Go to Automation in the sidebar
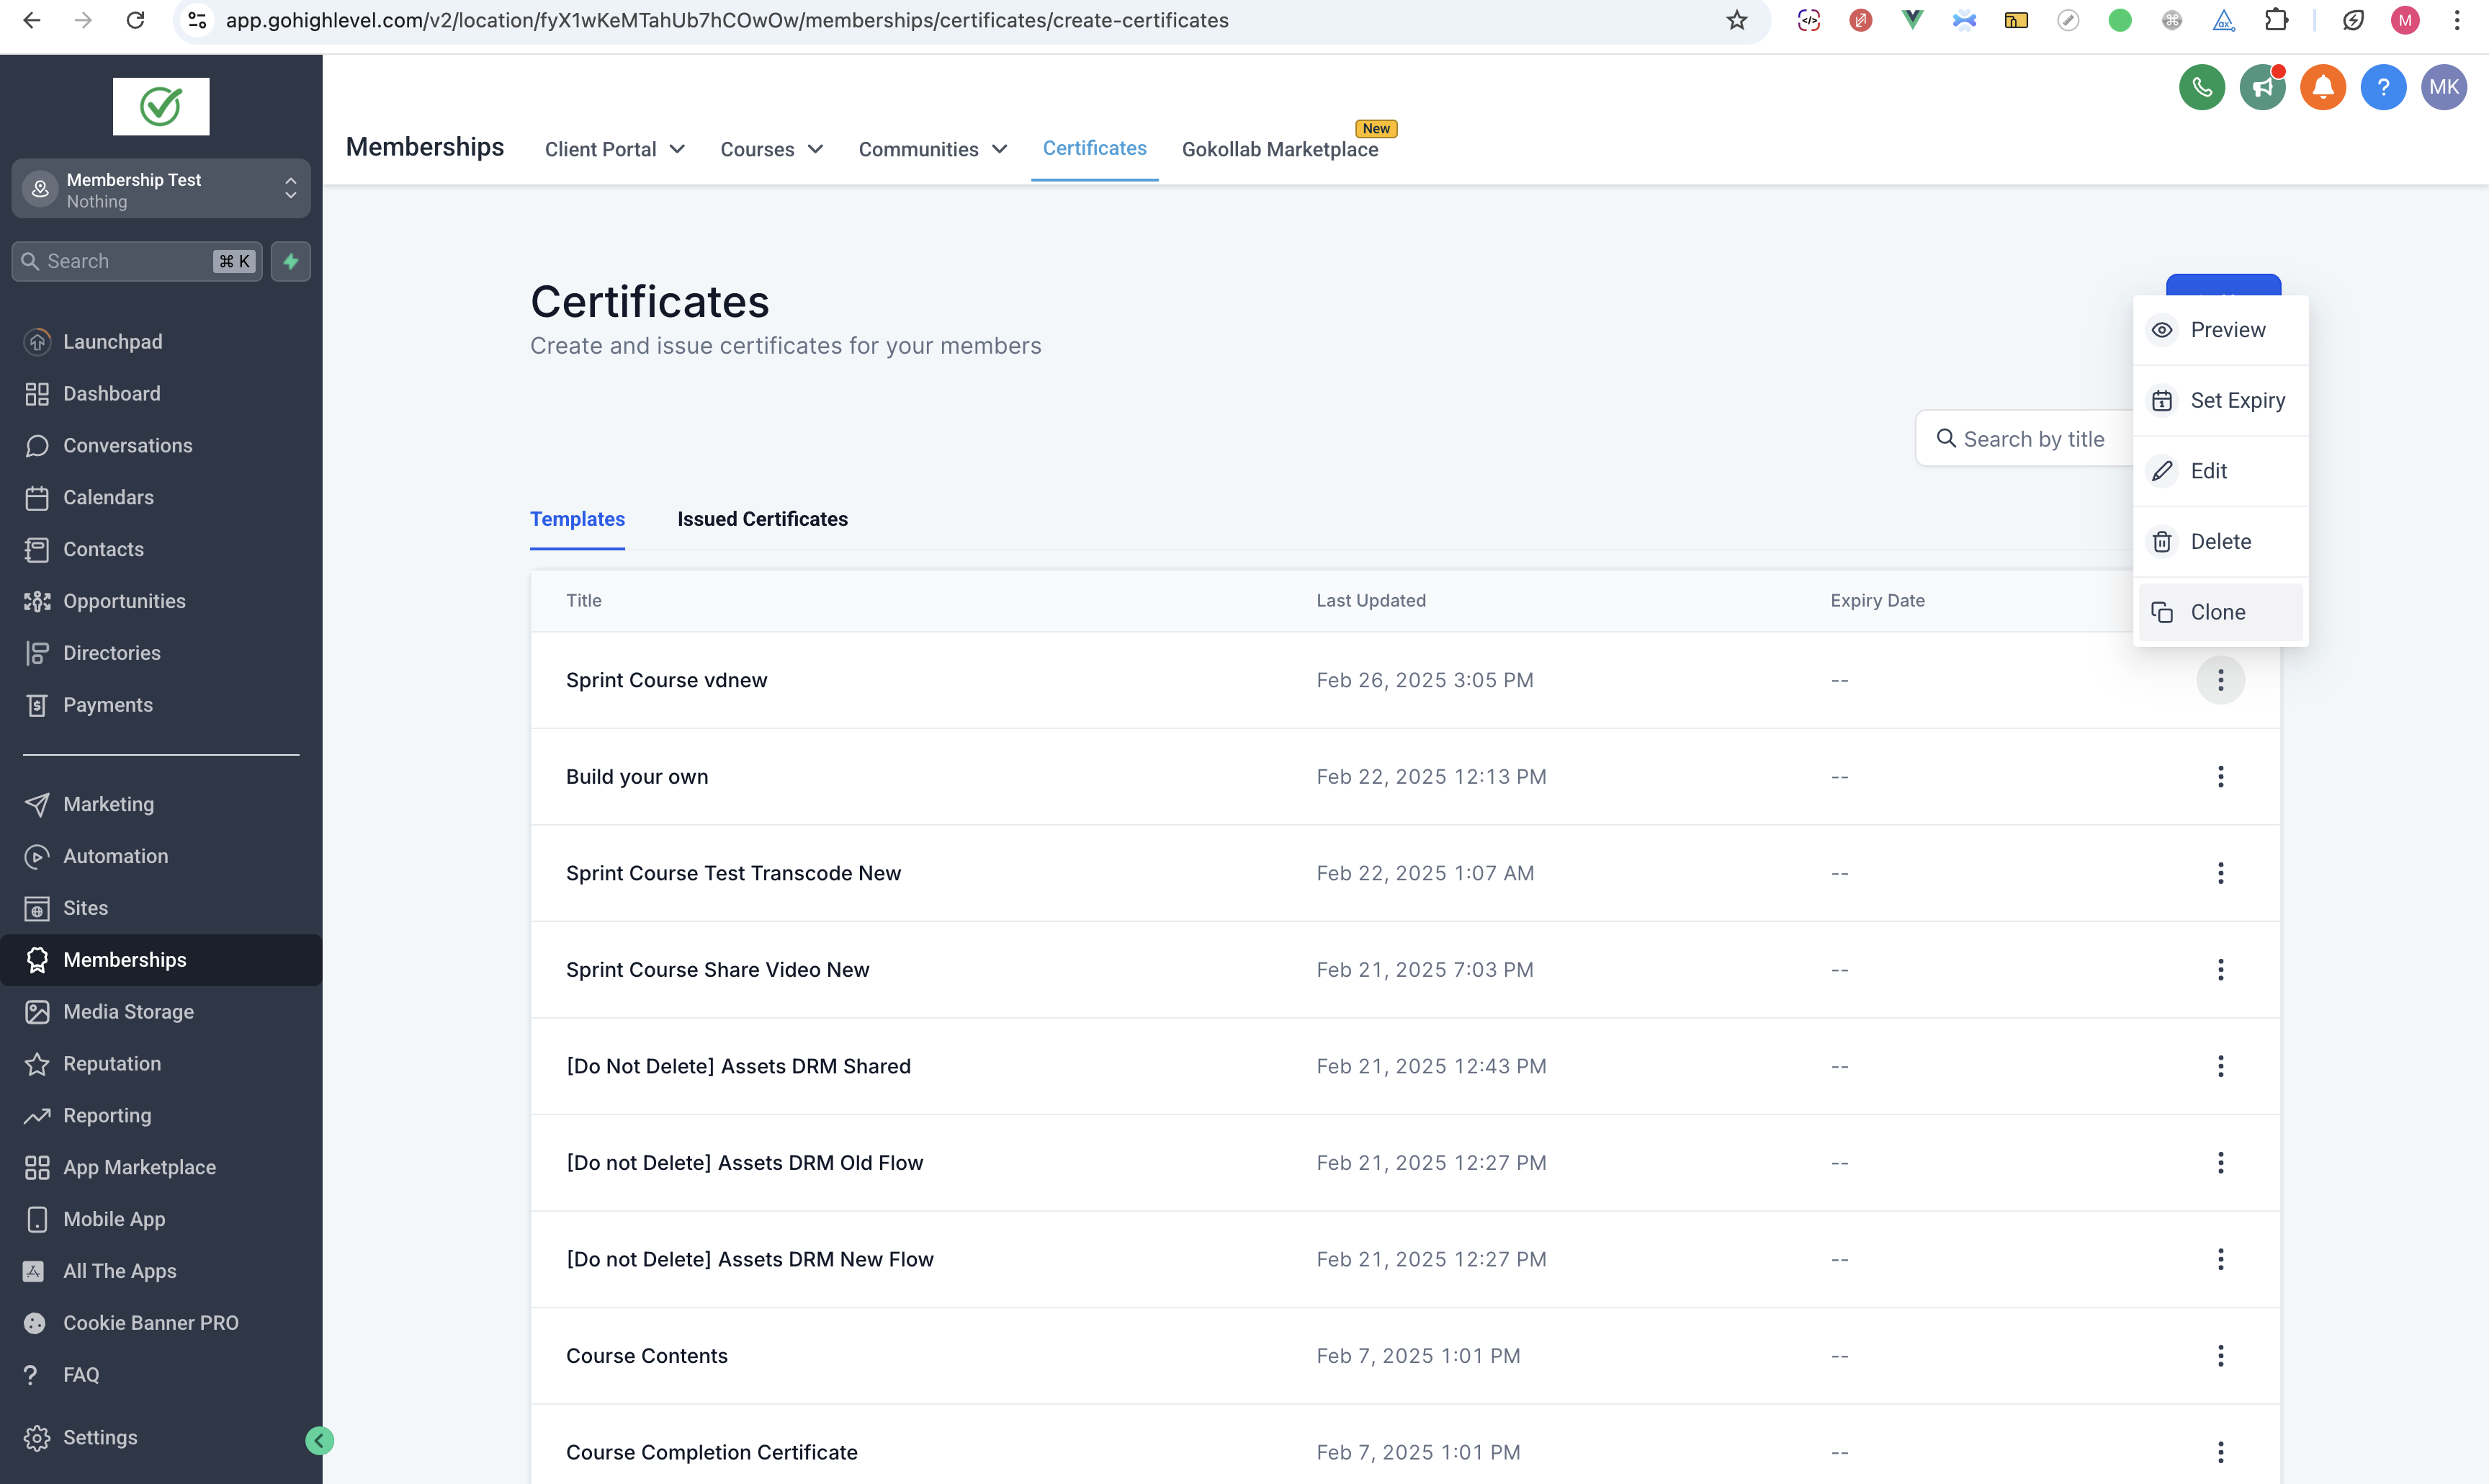Viewport: 2489px width, 1484px height. 115,856
